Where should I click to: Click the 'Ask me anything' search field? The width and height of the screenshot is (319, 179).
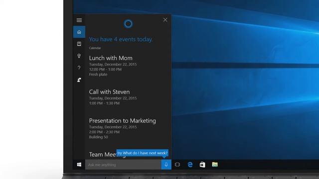[123, 165]
